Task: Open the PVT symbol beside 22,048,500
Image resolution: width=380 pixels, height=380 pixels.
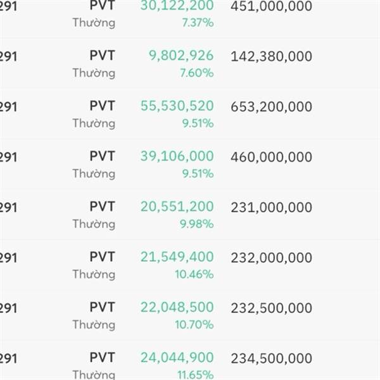Action: (102, 307)
